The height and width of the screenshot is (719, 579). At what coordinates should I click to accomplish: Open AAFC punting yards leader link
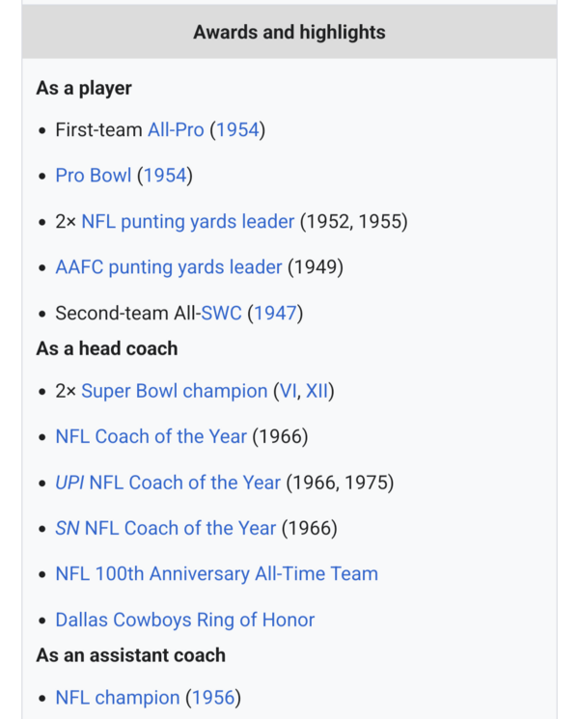coord(169,267)
